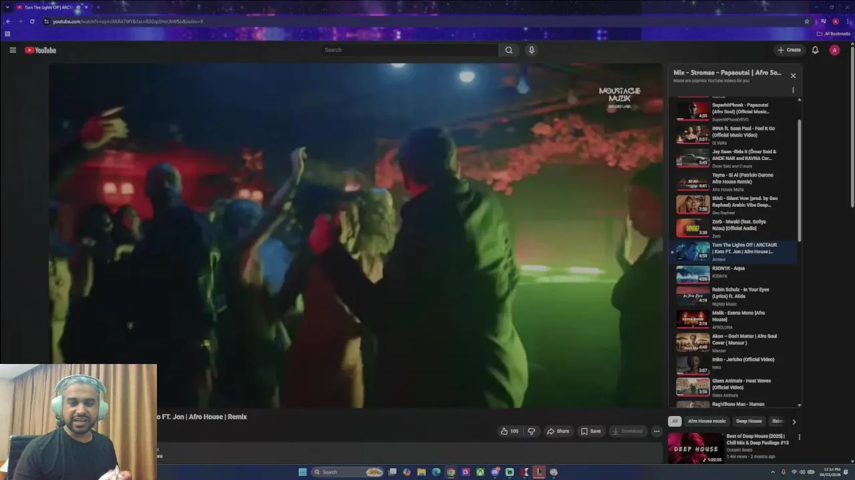Open Best of Deep House 2025 thumbnail
This screenshot has height=480, width=855.
coord(695,448)
